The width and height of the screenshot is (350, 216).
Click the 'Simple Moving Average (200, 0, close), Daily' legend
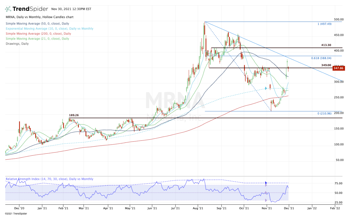(x=38, y=34)
